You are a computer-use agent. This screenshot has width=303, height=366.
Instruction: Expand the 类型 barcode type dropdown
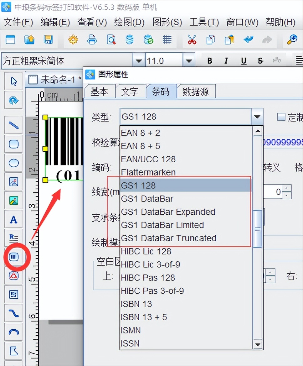coord(257,117)
